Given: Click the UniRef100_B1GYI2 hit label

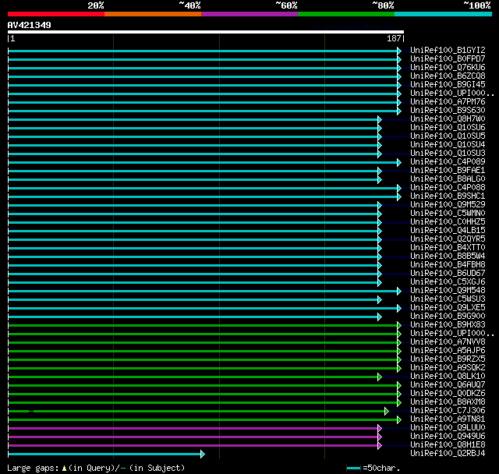Looking at the screenshot, I should click(x=448, y=50).
